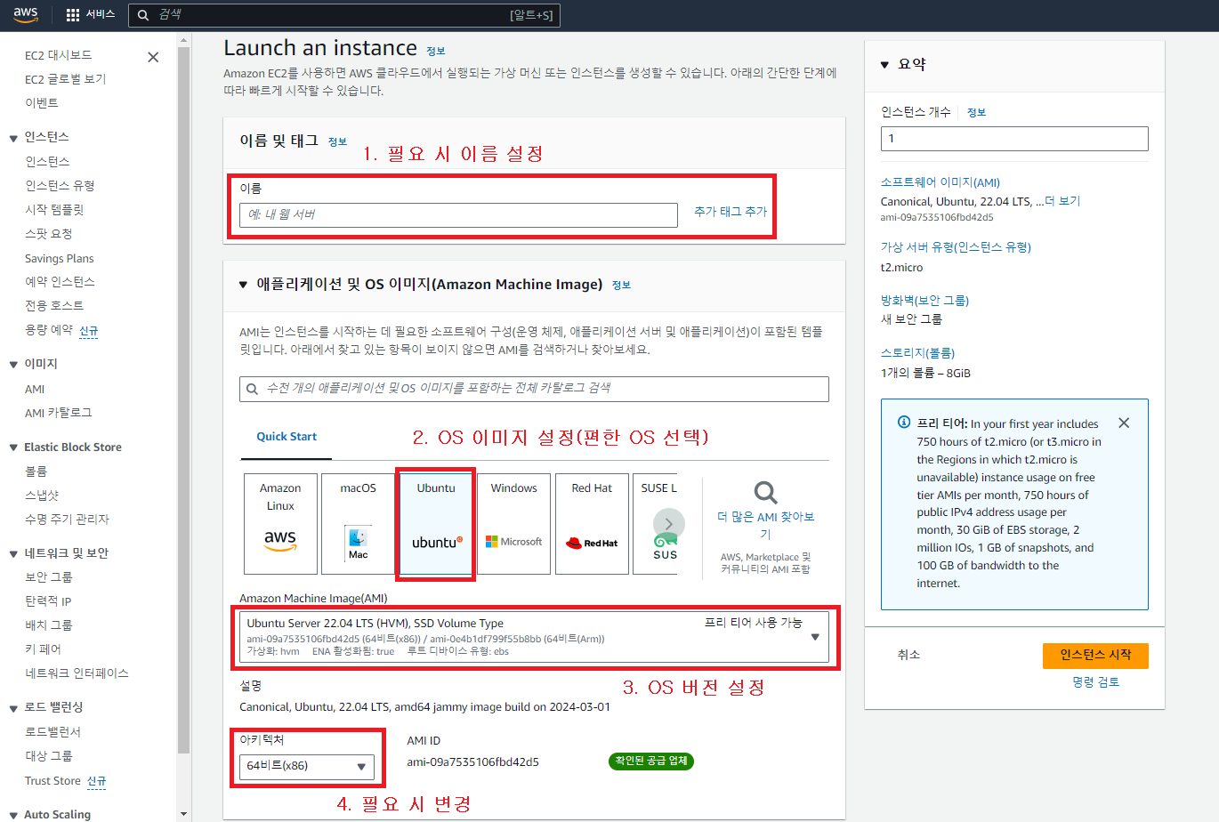Click the 인스턴스 시작 launch button
1219x822 pixels.
pyautogui.click(x=1095, y=655)
